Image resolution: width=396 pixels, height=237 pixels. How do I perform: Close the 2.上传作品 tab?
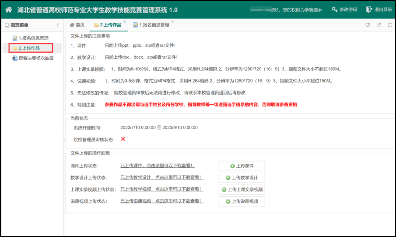point(125,21)
